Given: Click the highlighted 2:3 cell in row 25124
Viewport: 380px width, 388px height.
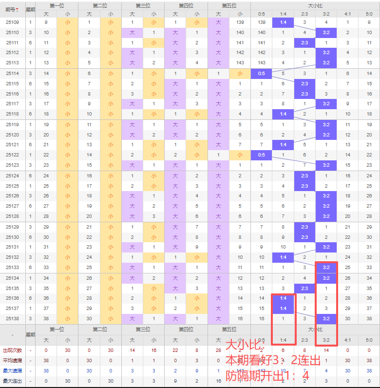Looking at the screenshot, I should [304, 176].
